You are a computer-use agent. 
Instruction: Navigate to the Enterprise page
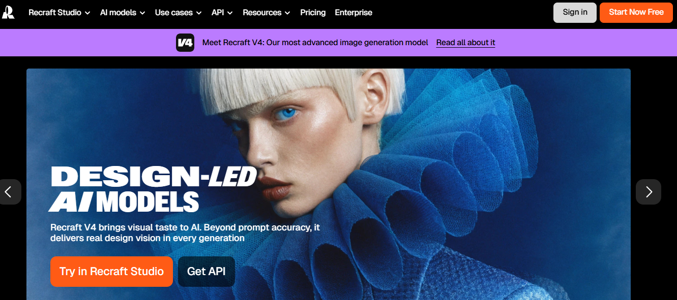(x=354, y=12)
